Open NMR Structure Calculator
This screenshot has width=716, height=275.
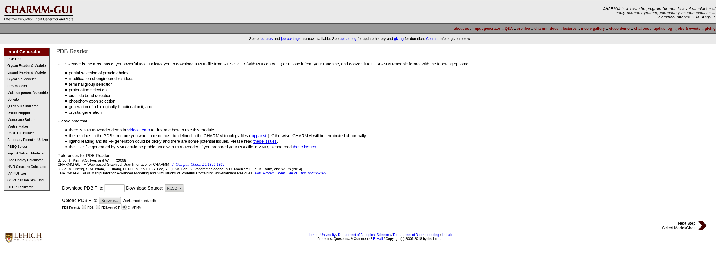tap(27, 167)
